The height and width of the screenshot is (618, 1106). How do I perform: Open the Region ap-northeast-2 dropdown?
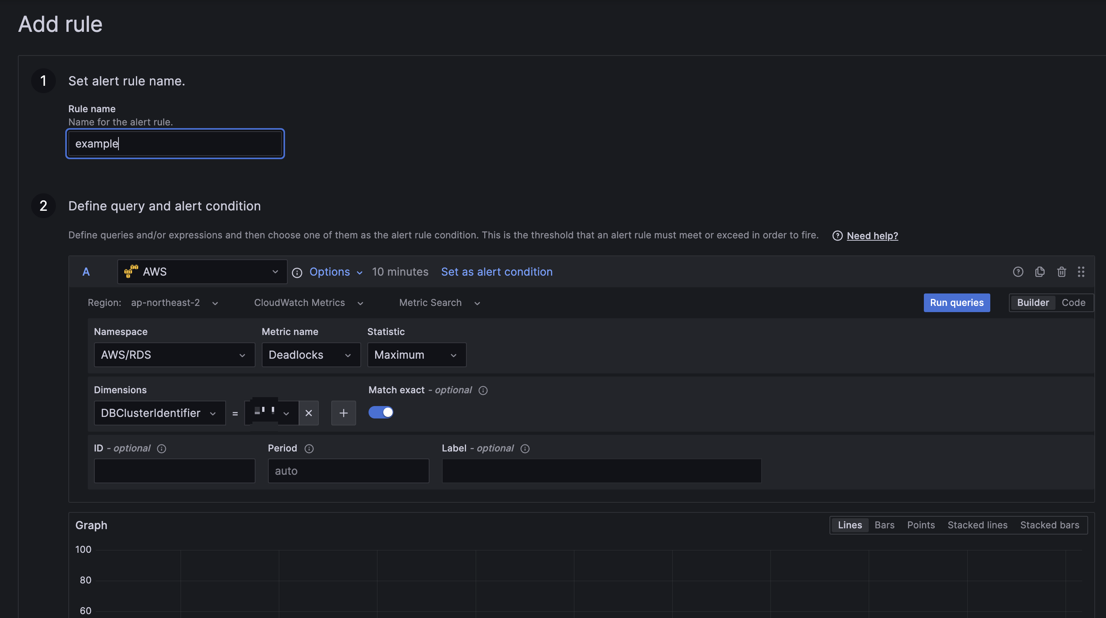tap(175, 302)
